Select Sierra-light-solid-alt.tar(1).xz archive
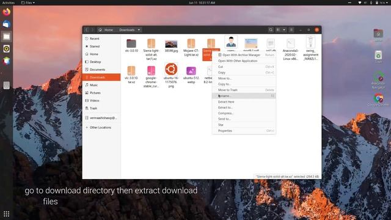The width and height of the screenshot is (391, 220). point(151,43)
